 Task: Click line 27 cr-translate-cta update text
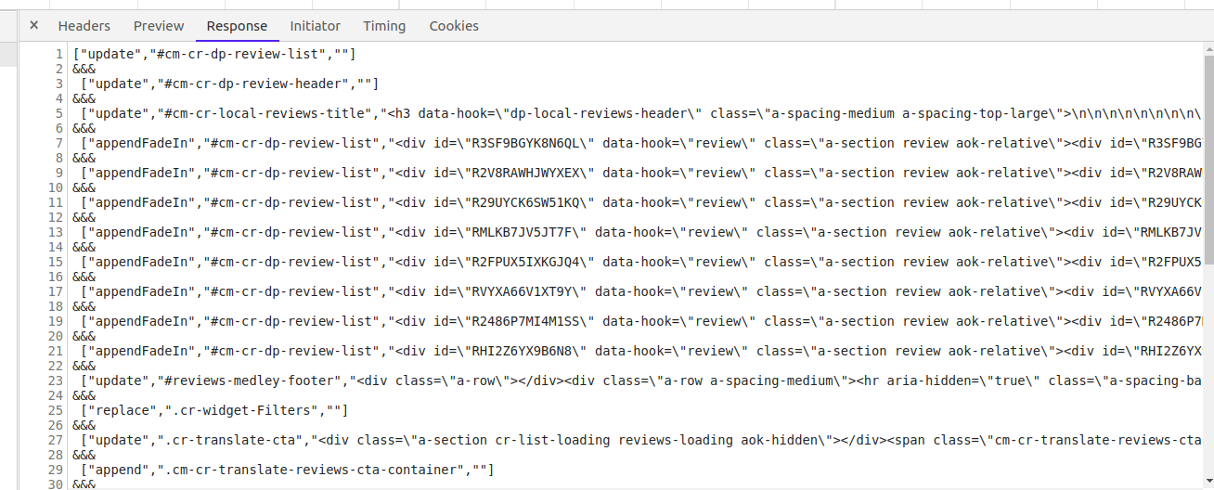click(641, 440)
